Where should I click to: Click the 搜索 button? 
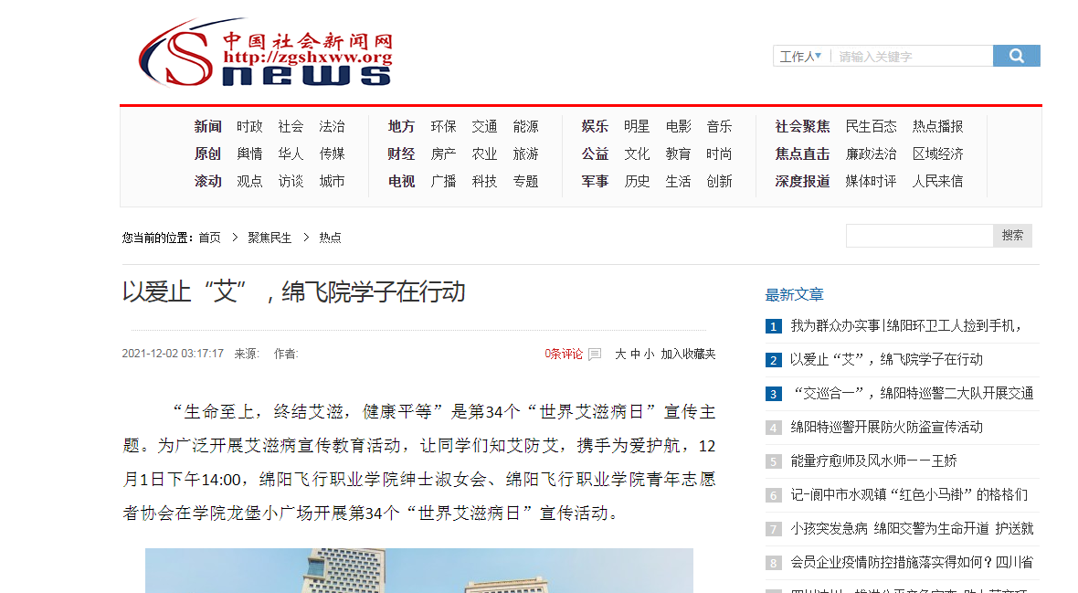1012,235
